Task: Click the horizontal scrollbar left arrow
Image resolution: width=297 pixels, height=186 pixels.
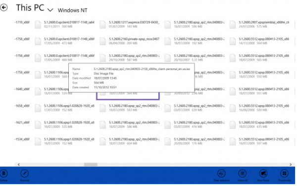Action: [x=19, y=164]
